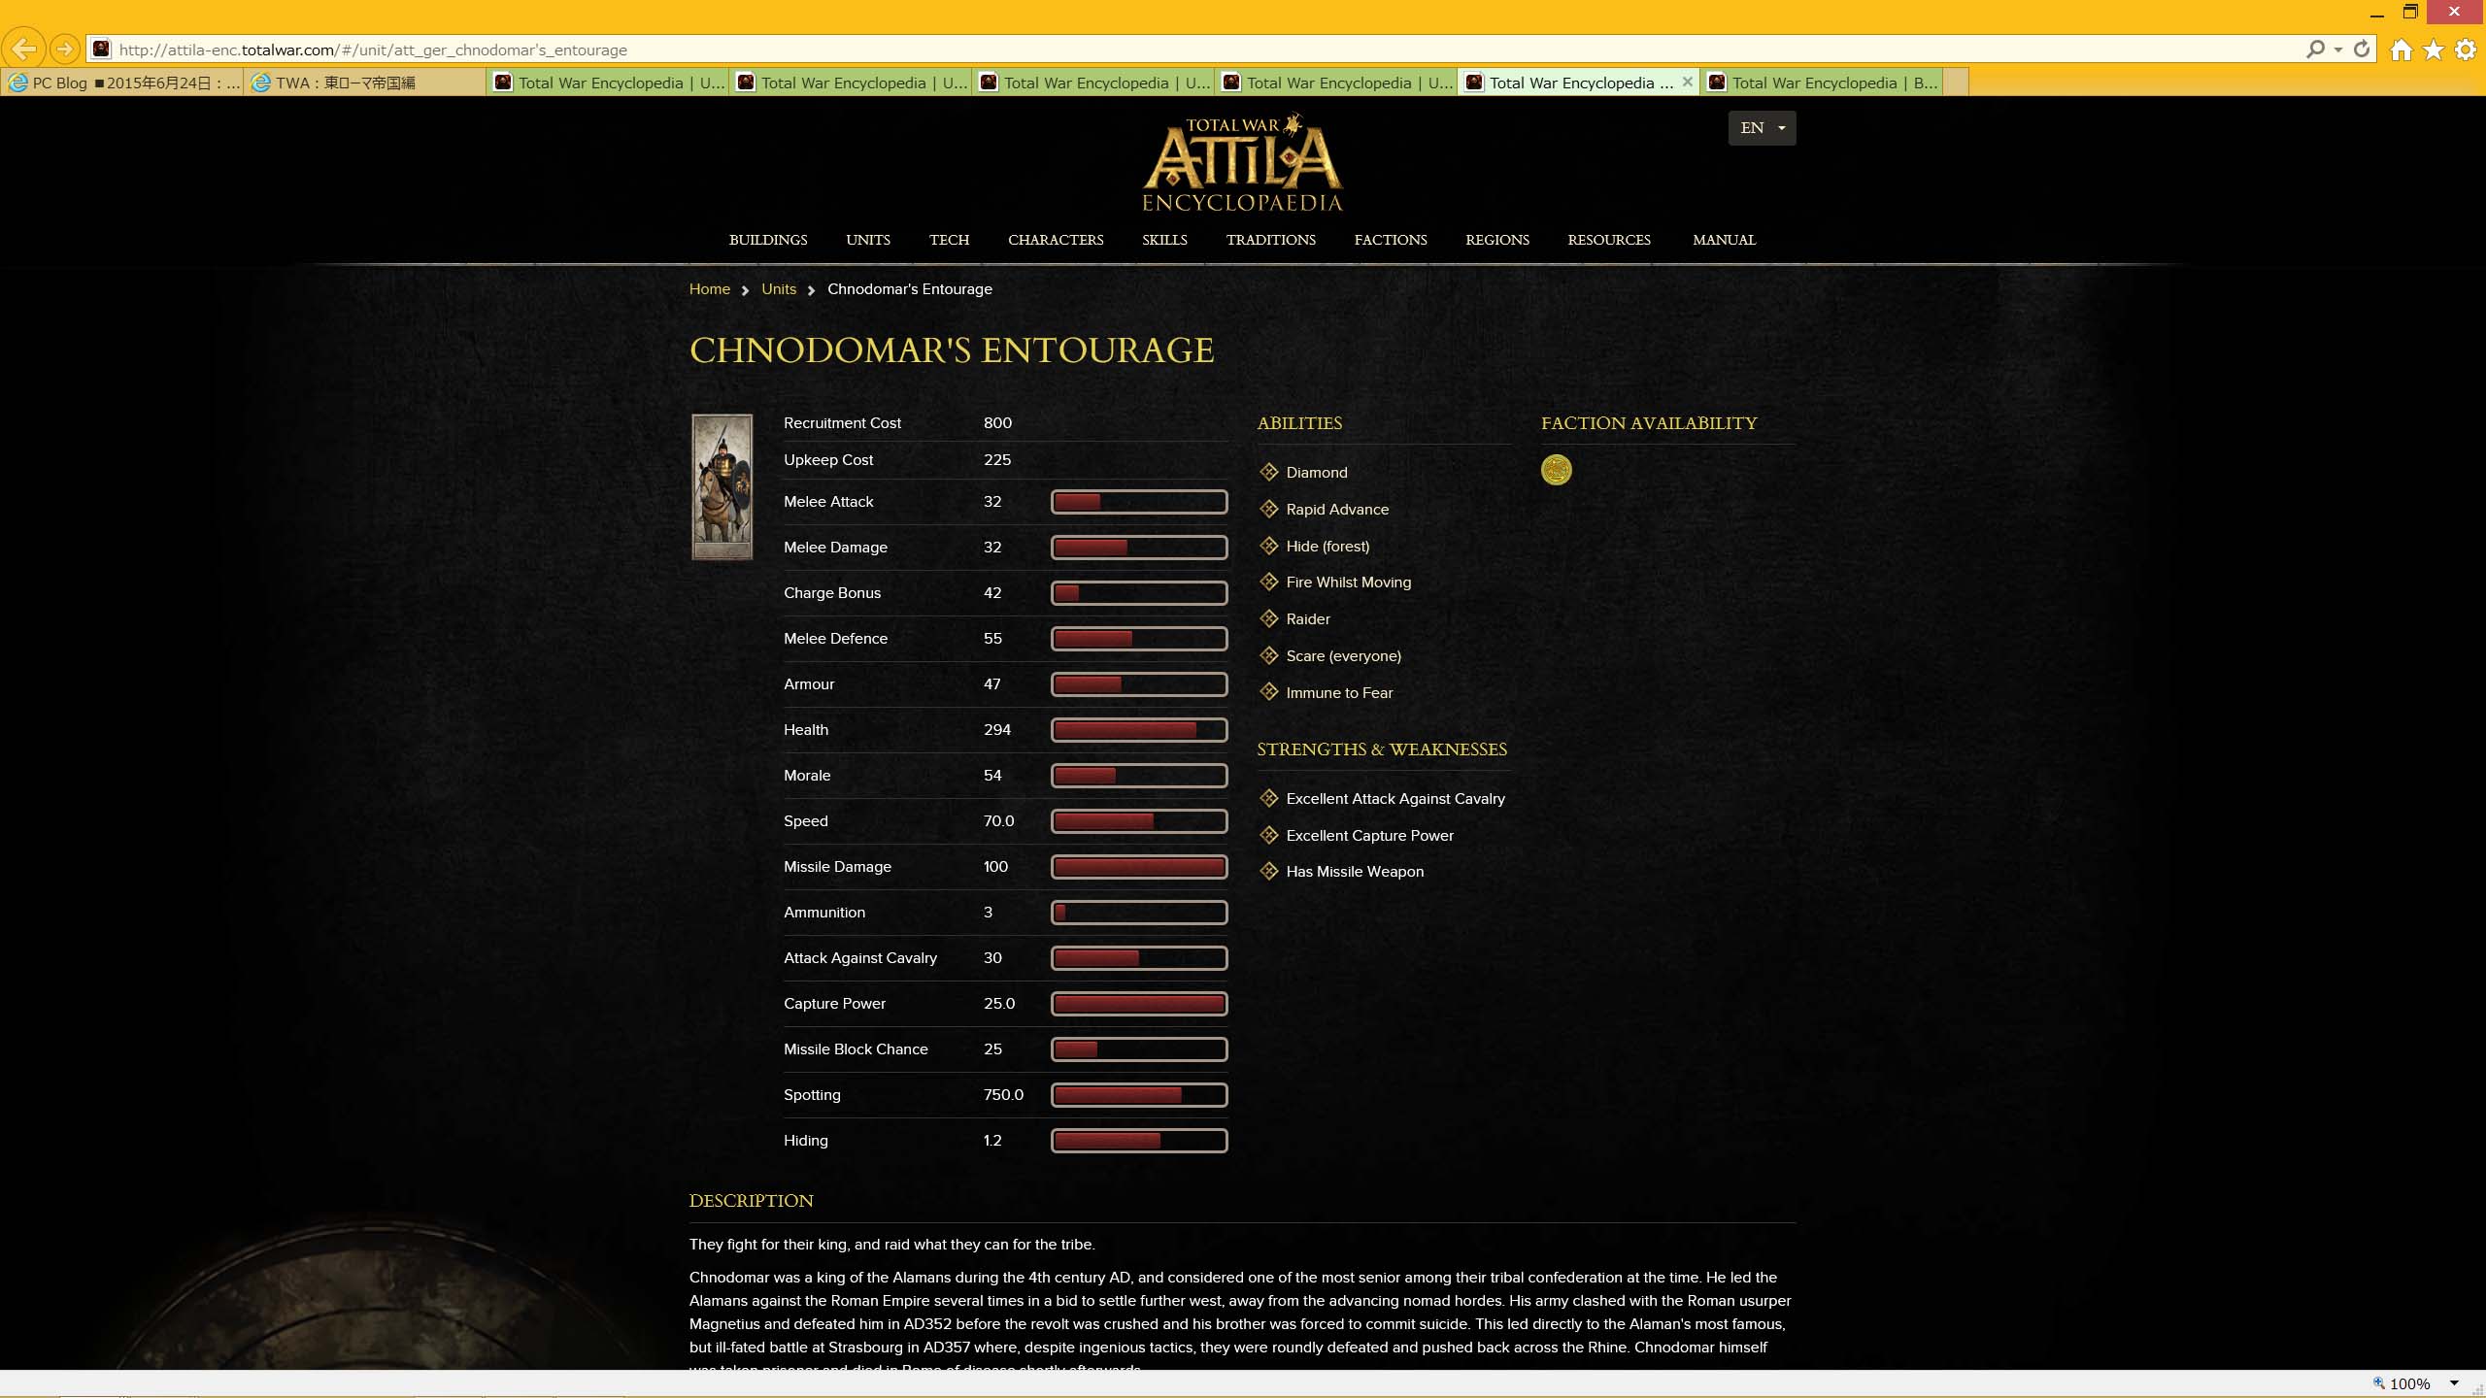The height and width of the screenshot is (1398, 2486).
Task: Click the Excellent Attack Against Cavalry icon
Action: tap(1268, 798)
